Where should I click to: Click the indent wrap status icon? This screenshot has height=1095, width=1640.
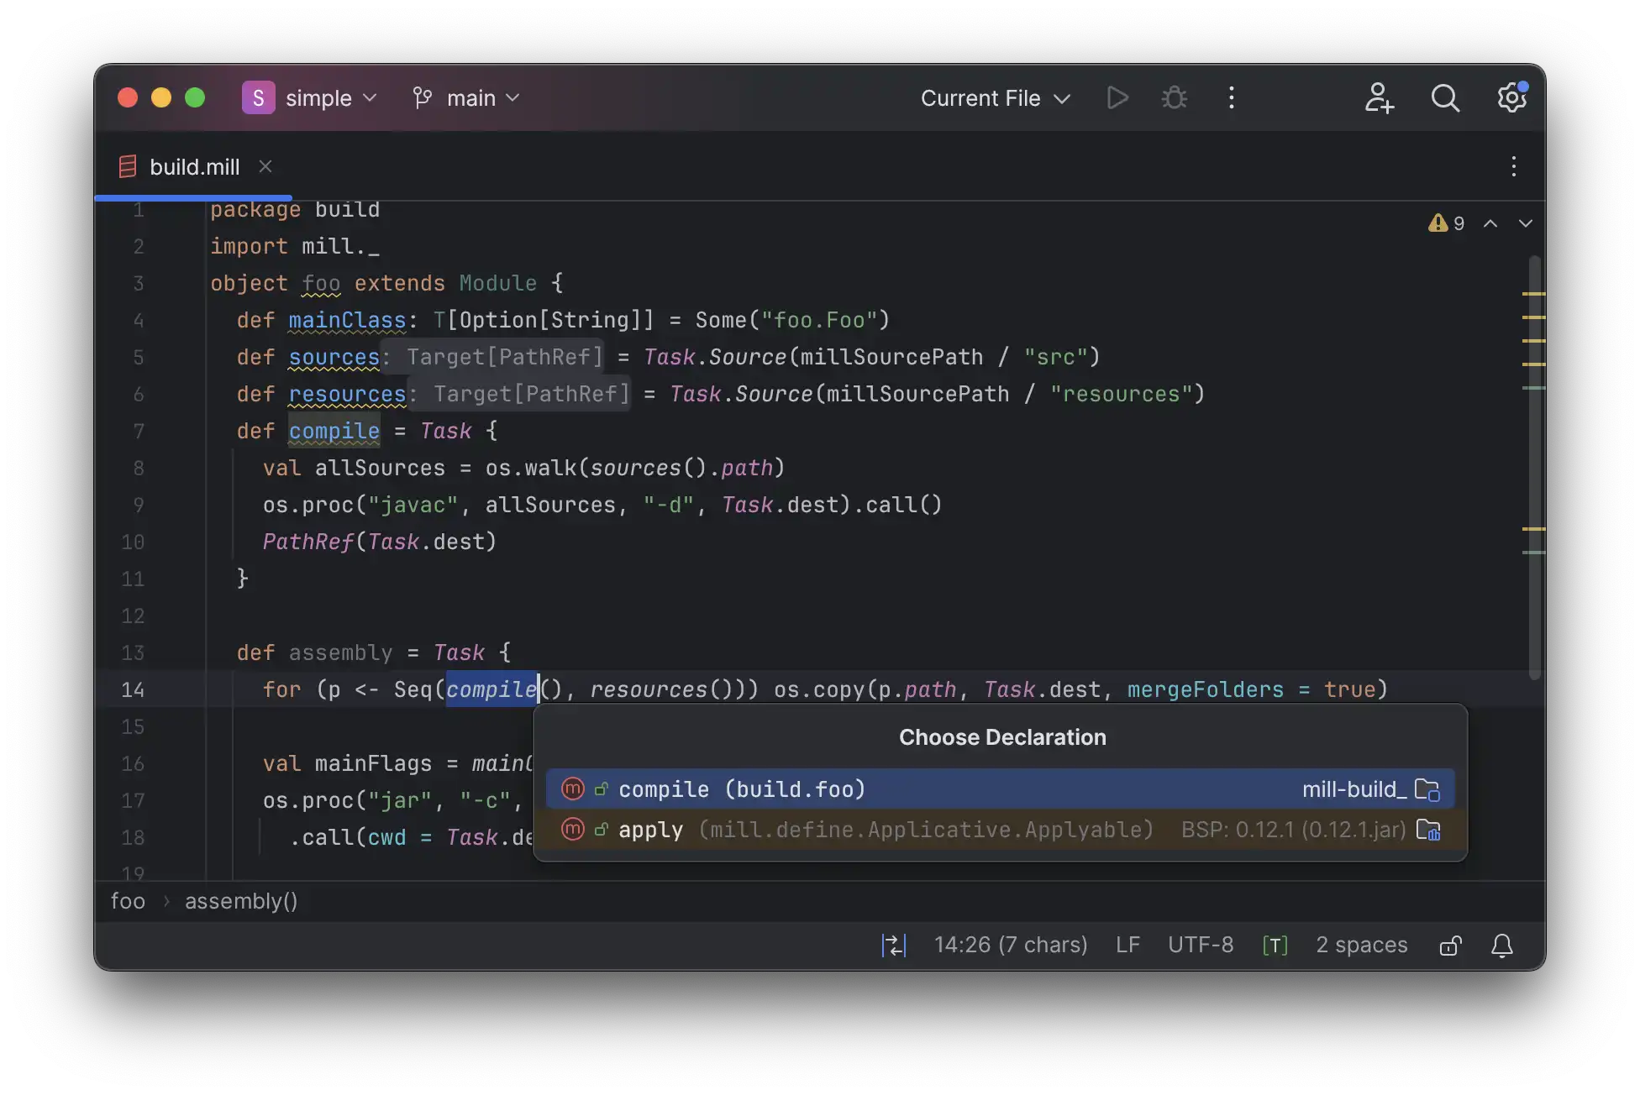(x=894, y=946)
